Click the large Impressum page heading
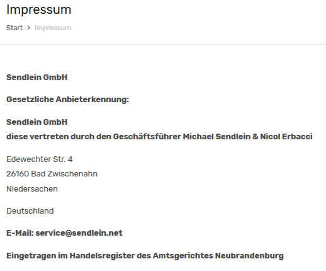This screenshot has width=326, height=271. [39, 9]
